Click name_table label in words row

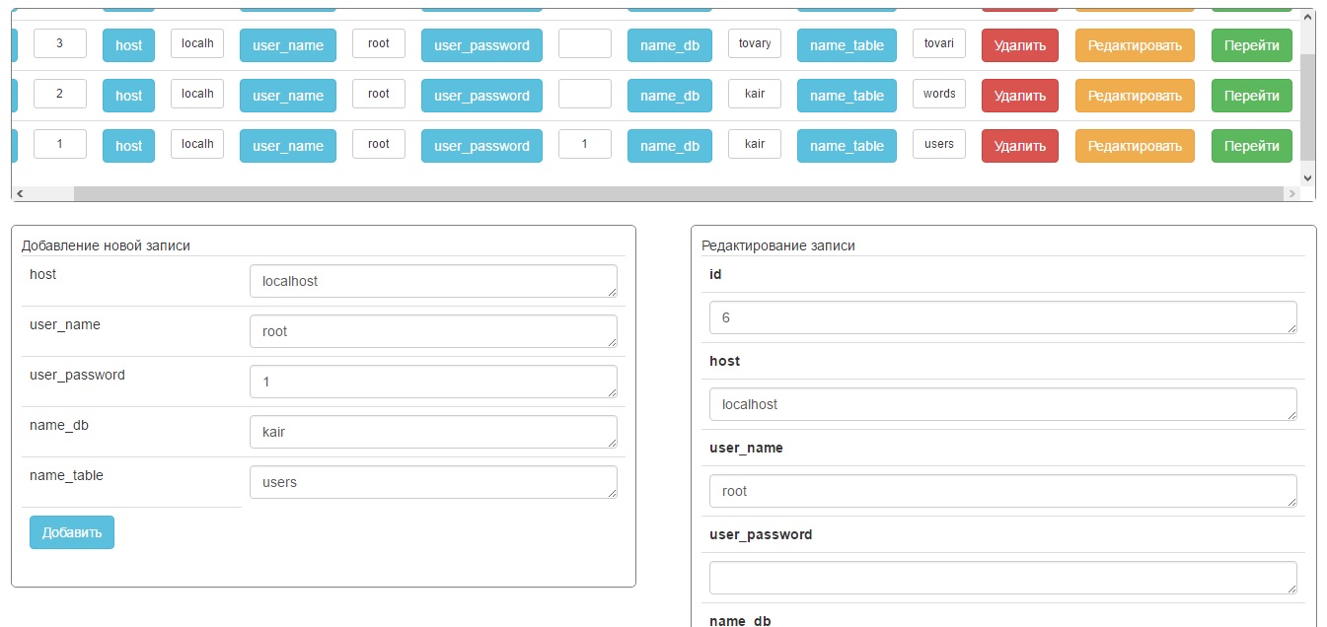coord(847,96)
